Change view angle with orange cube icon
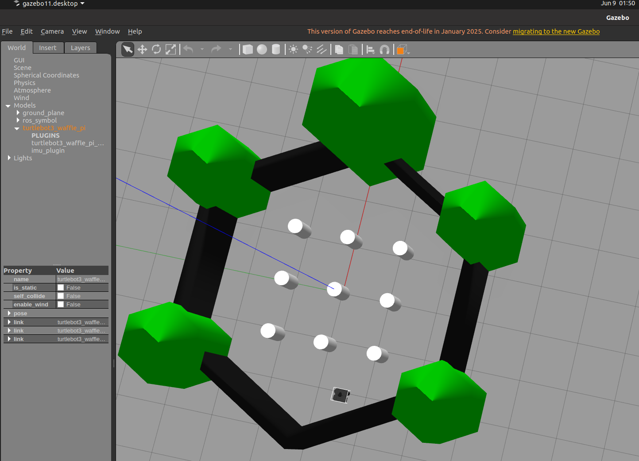 pyautogui.click(x=401, y=50)
